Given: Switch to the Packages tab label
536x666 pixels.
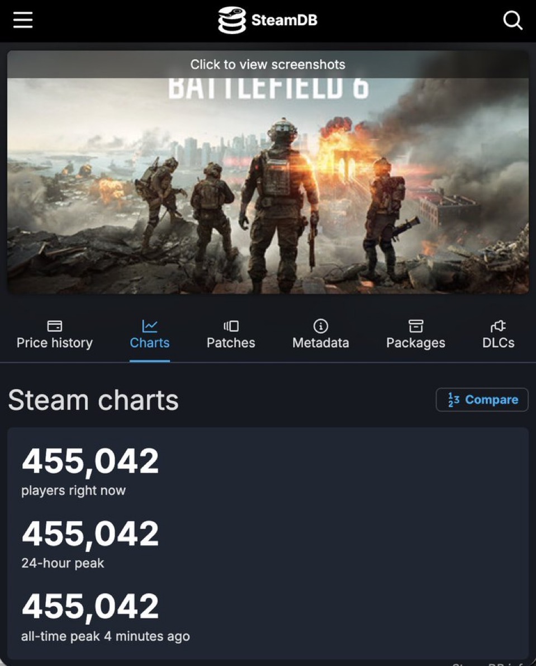Looking at the screenshot, I should point(415,343).
